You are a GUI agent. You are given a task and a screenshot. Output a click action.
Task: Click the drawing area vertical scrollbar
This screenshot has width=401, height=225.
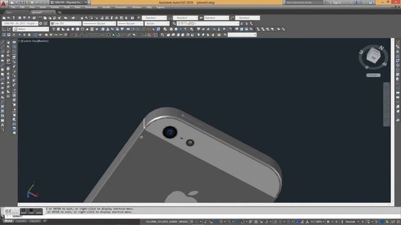click(392, 120)
